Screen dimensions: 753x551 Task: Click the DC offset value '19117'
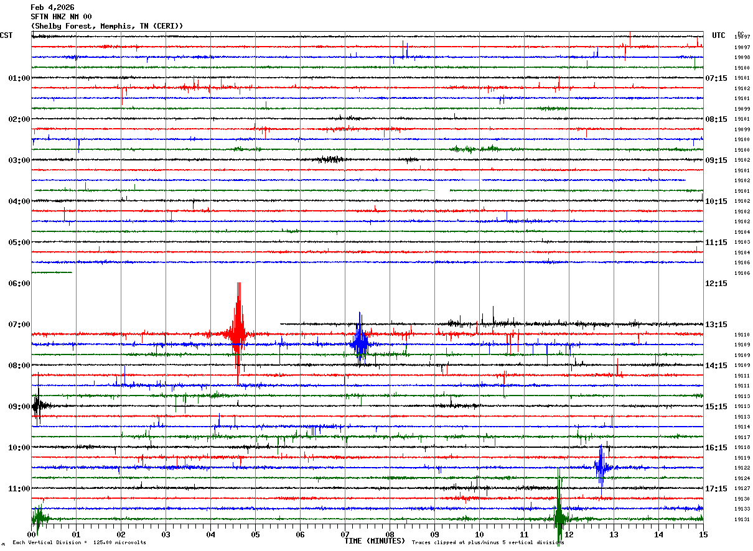(x=742, y=437)
